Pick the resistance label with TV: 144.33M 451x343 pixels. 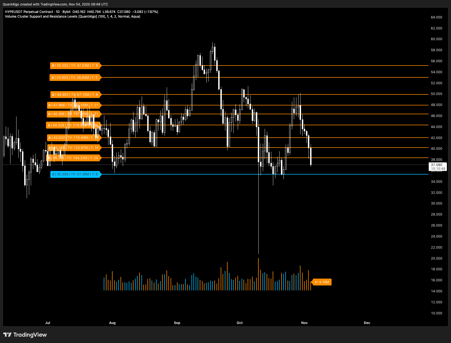[x=74, y=158]
